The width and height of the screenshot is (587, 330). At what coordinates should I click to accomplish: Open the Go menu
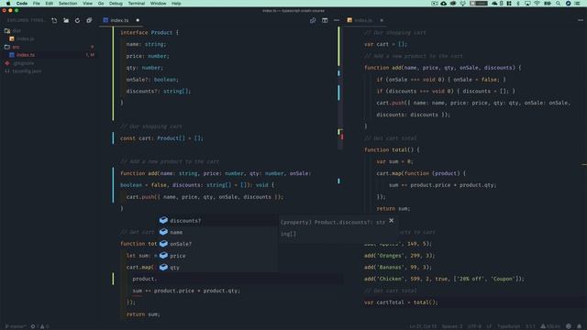click(x=101, y=4)
